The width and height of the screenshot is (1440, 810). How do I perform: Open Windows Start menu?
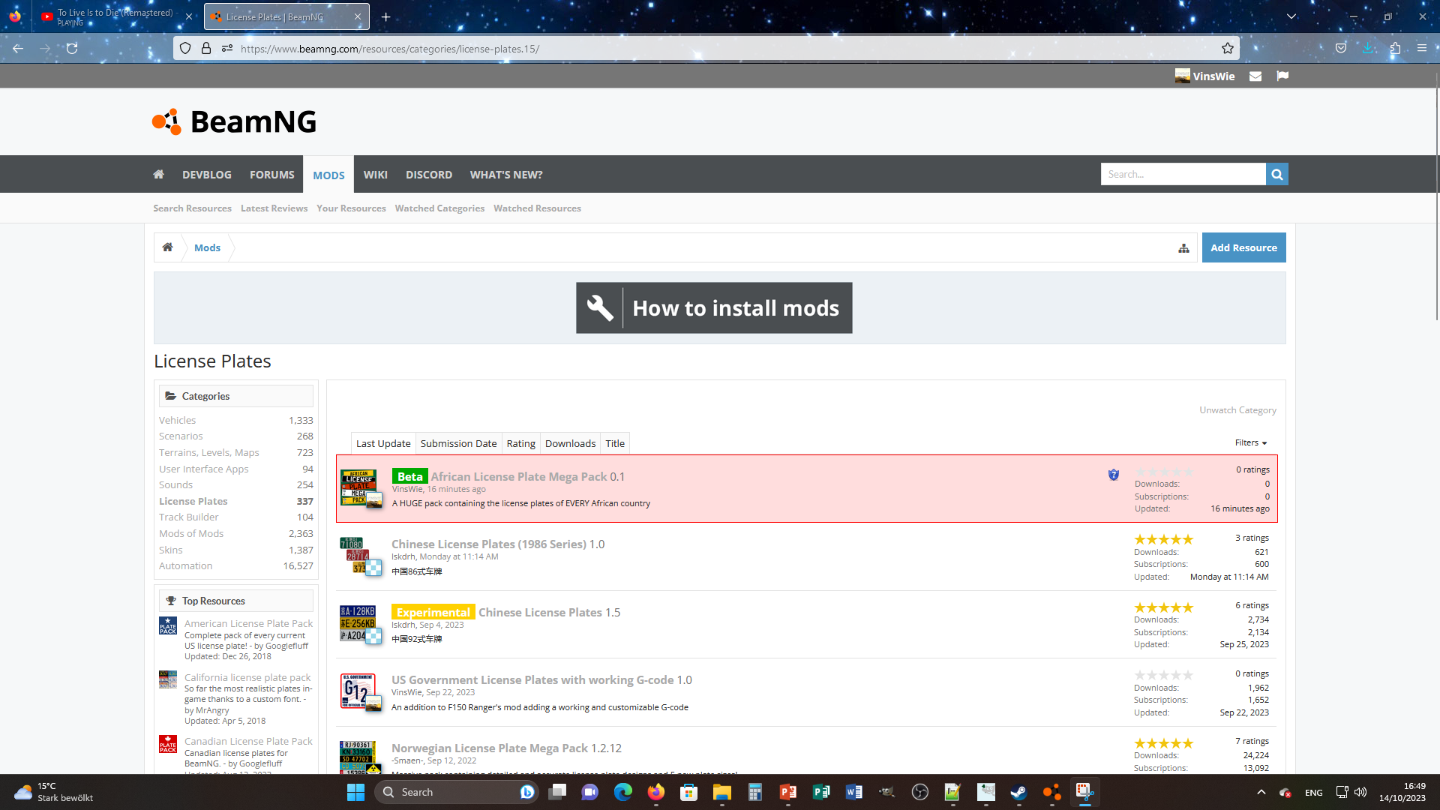pyautogui.click(x=355, y=792)
